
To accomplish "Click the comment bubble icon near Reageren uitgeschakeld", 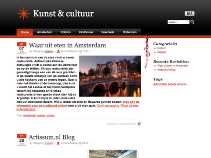I will (139, 124).
